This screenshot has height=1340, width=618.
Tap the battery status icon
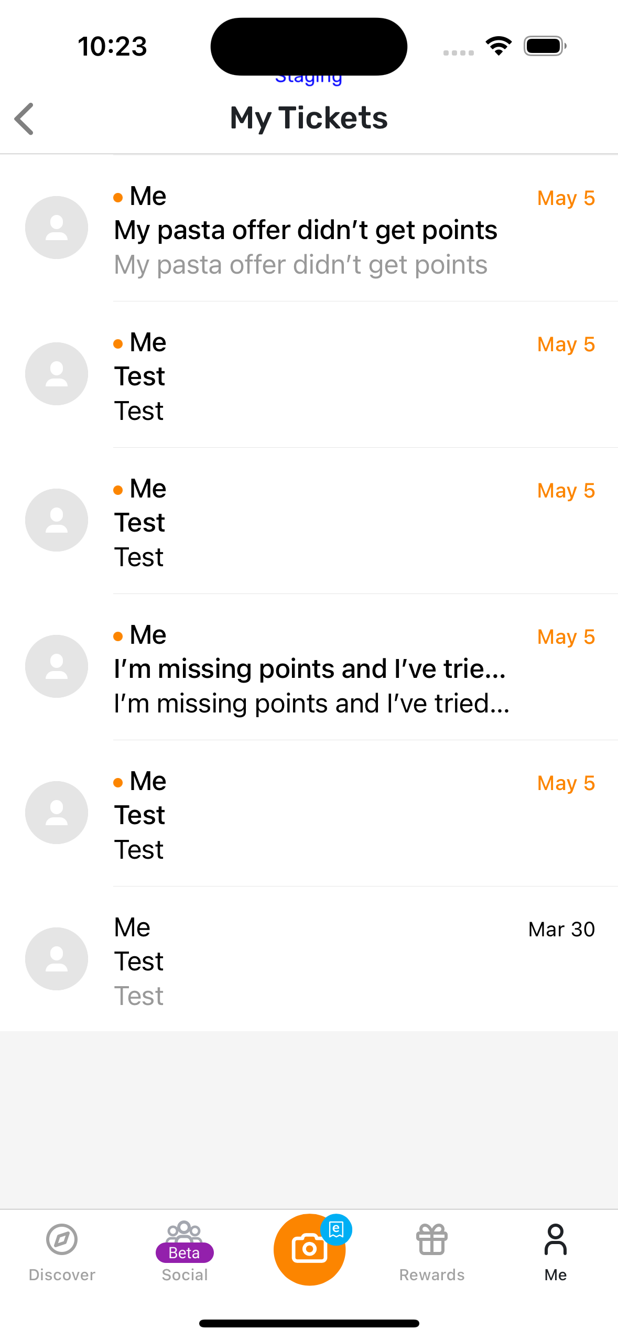click(x=545, y=46)
